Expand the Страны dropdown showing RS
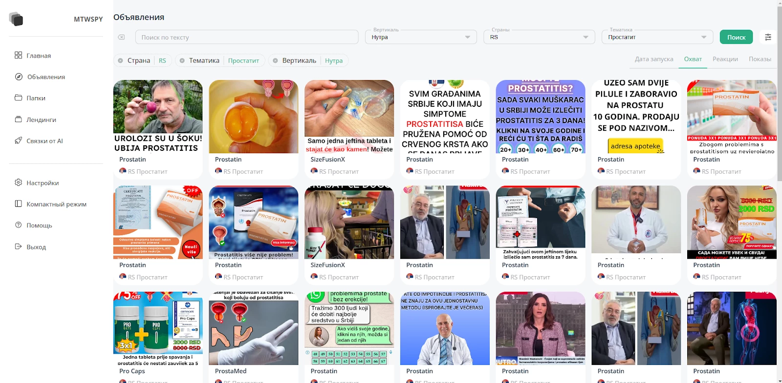782x383 pixels. pos(539,37)
